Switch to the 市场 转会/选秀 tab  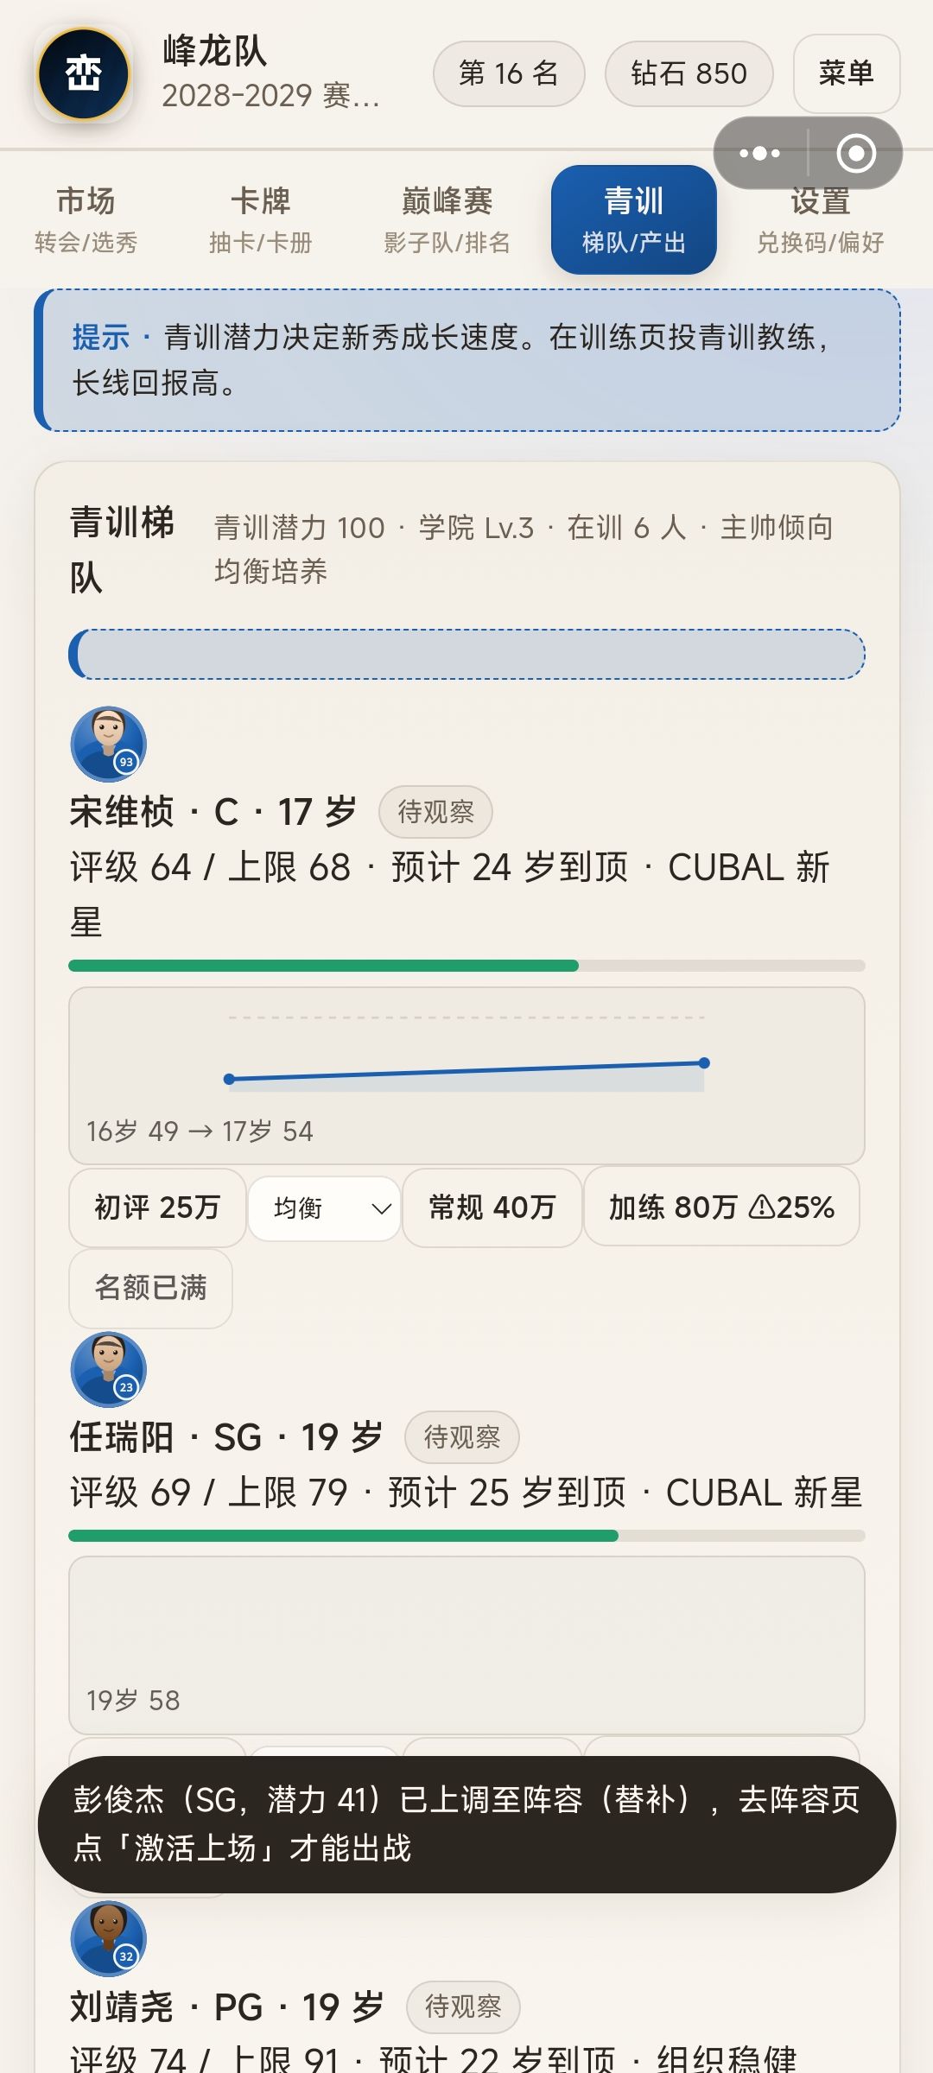coord(86,219)
